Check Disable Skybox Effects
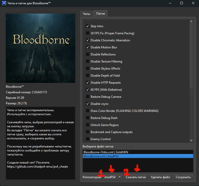The height and width of the screenshot is (186, 199). pyautogui.click(x=88, y=69)
